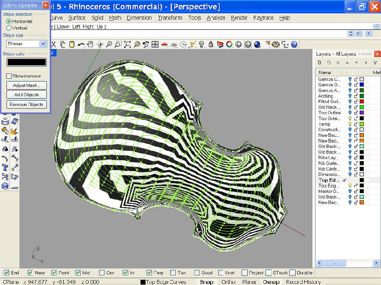Click the layer Filter funnel icon
This screenshot has width=381, height=285.
coord(375,63)
